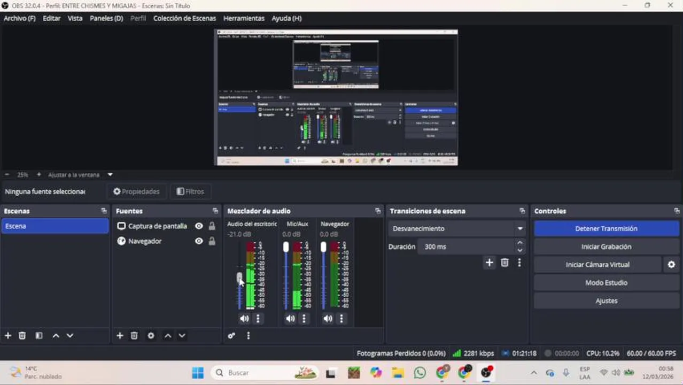Image resolution: width=683 pixels, height=385 pixels.
Task: Adjust Navegador volume fader
Action: [x=323, y=247]
